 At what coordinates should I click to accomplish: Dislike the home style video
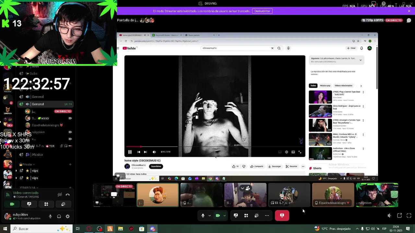point(244,166)
